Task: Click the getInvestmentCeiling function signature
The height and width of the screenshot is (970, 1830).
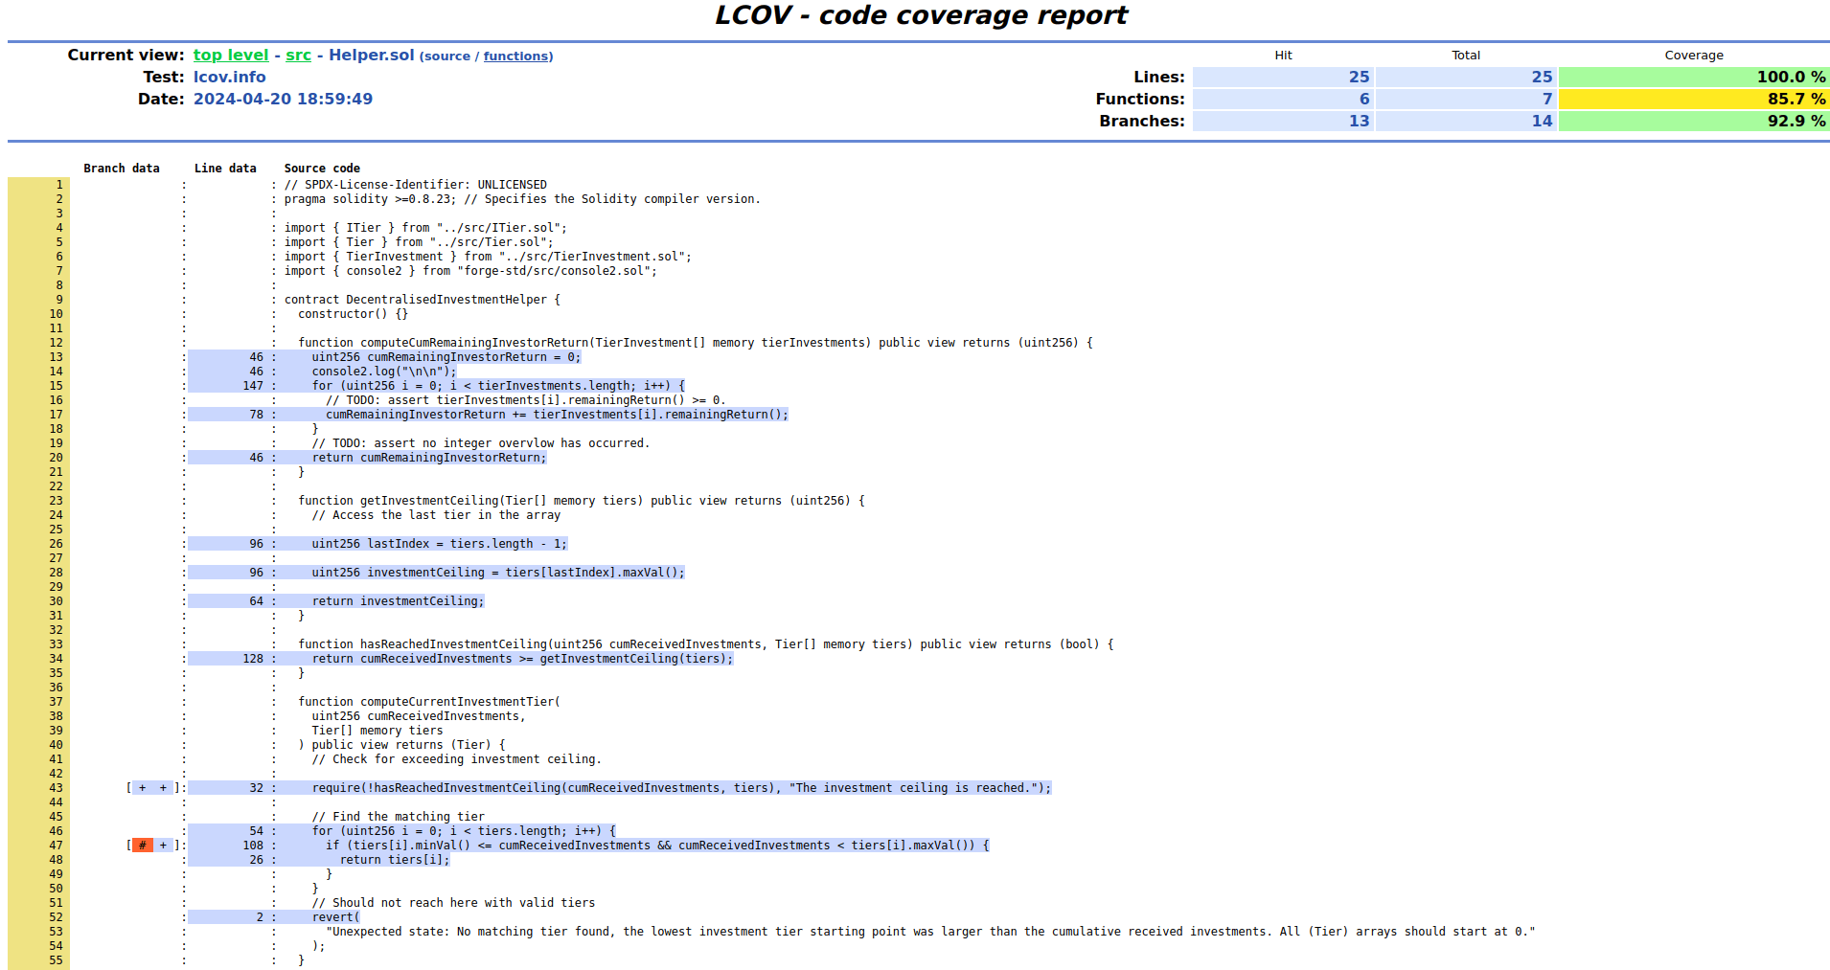Action: (582, 501)
